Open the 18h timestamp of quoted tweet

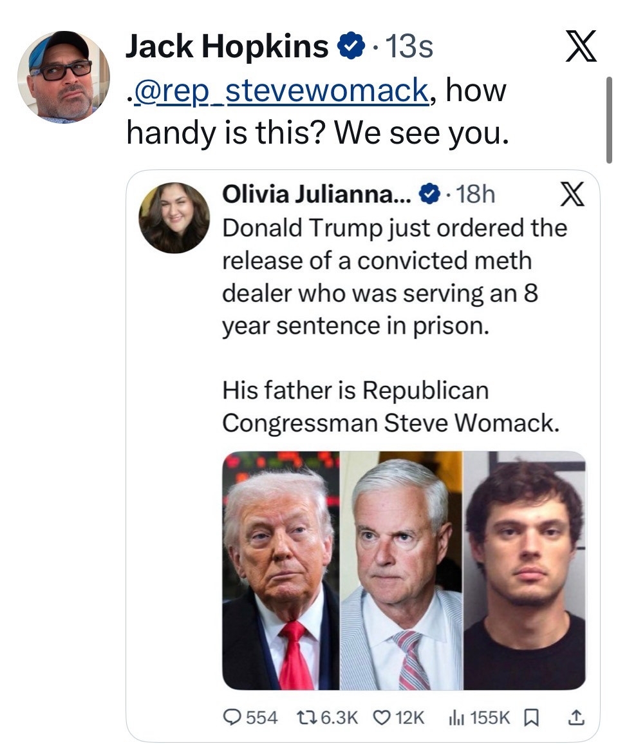click(475, 194)
